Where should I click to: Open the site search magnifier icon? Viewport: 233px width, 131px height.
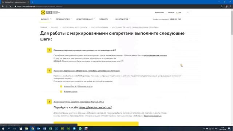188,12
